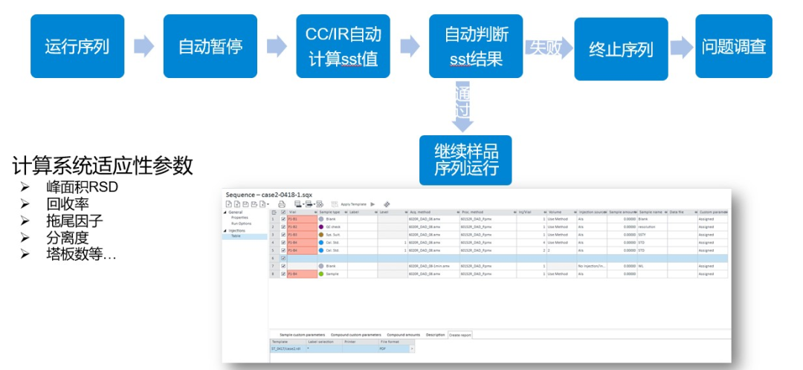Click the play arrow next to Apply Template

(x=373, y=204)
